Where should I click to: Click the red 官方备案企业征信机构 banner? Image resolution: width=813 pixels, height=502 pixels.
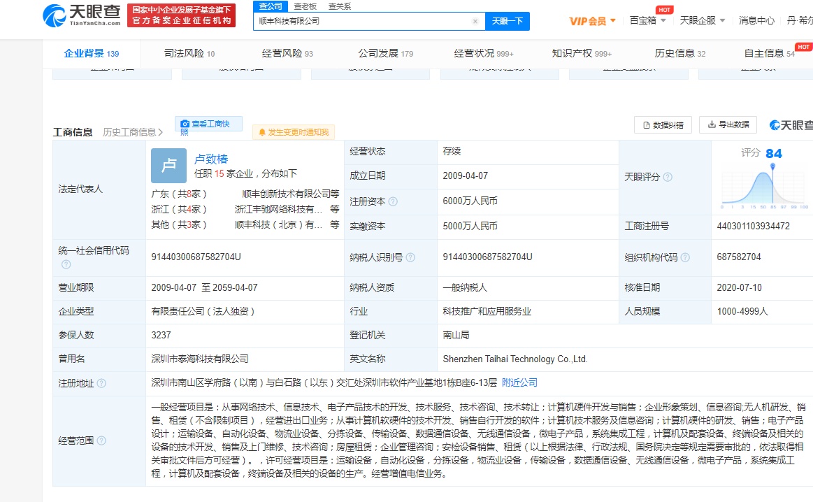click(182, 15)
